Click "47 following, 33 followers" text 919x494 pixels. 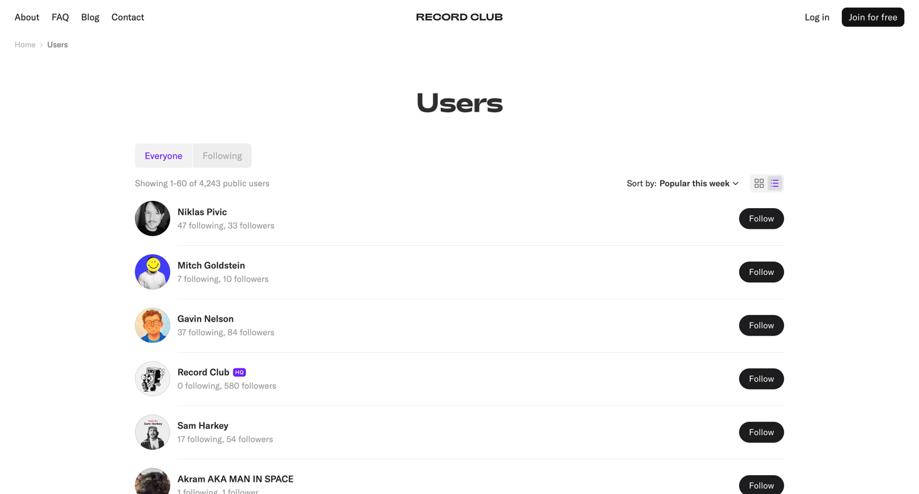tap(225, 226)
